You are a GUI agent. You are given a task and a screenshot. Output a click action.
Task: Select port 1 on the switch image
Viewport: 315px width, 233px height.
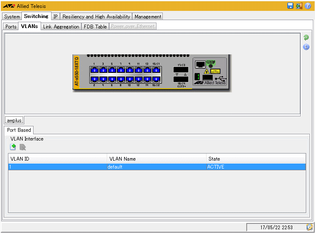coord(94,70)
